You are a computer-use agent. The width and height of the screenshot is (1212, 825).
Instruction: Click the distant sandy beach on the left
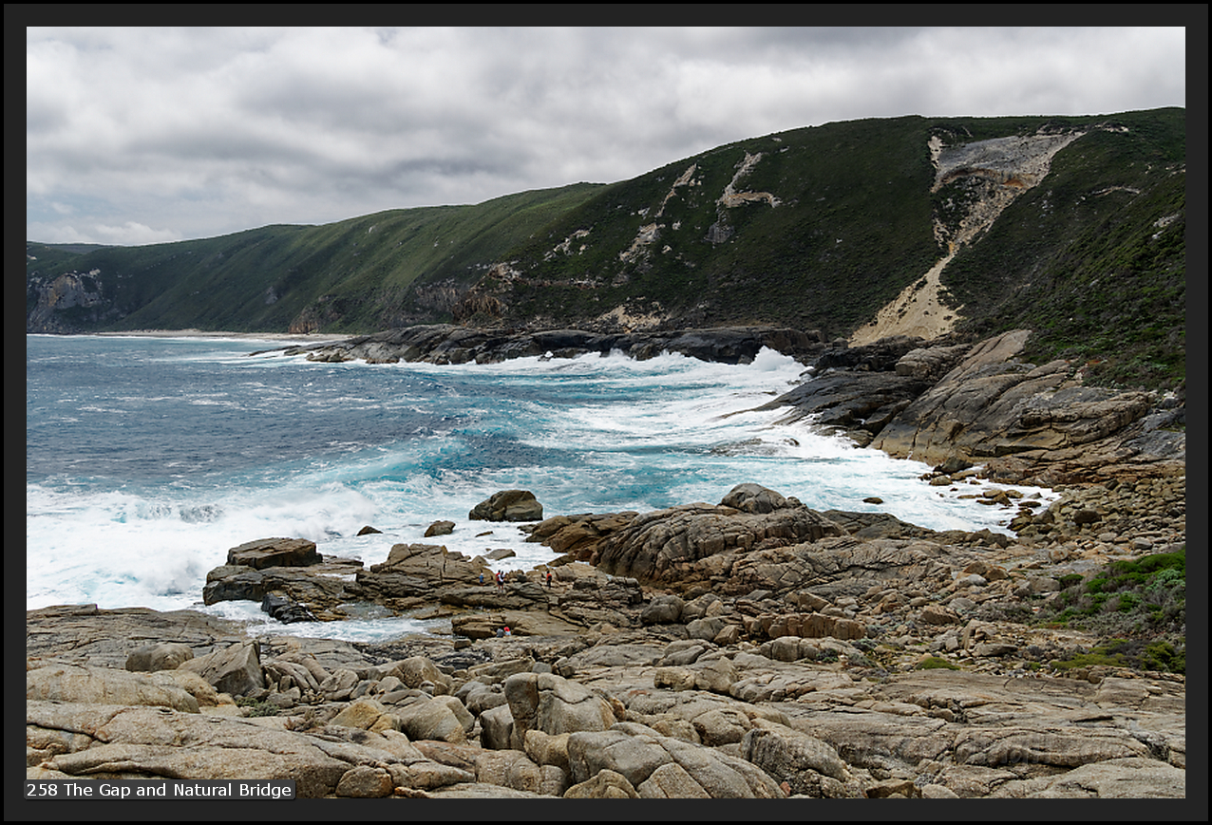[190, 333]
